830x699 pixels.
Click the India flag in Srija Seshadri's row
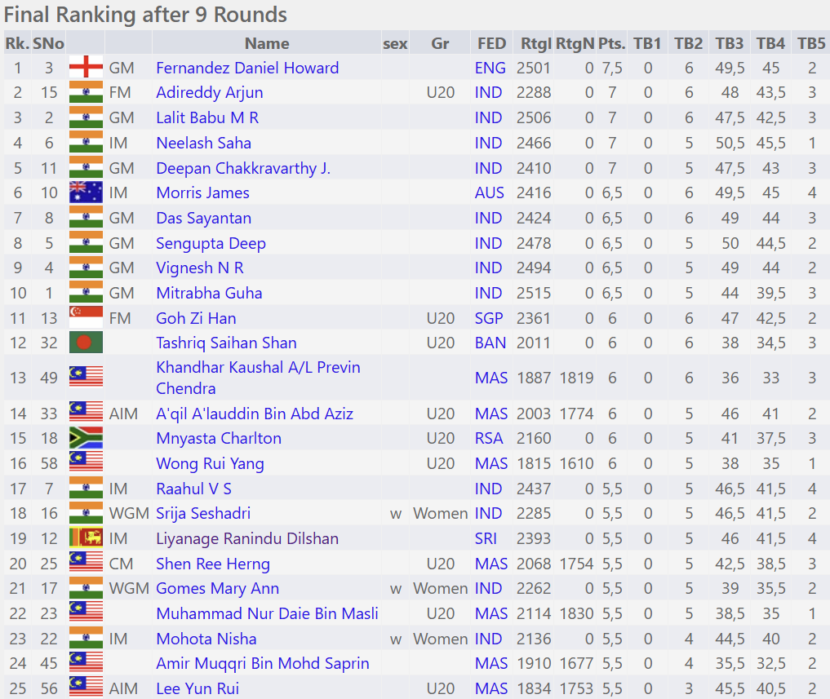point(86,514)
